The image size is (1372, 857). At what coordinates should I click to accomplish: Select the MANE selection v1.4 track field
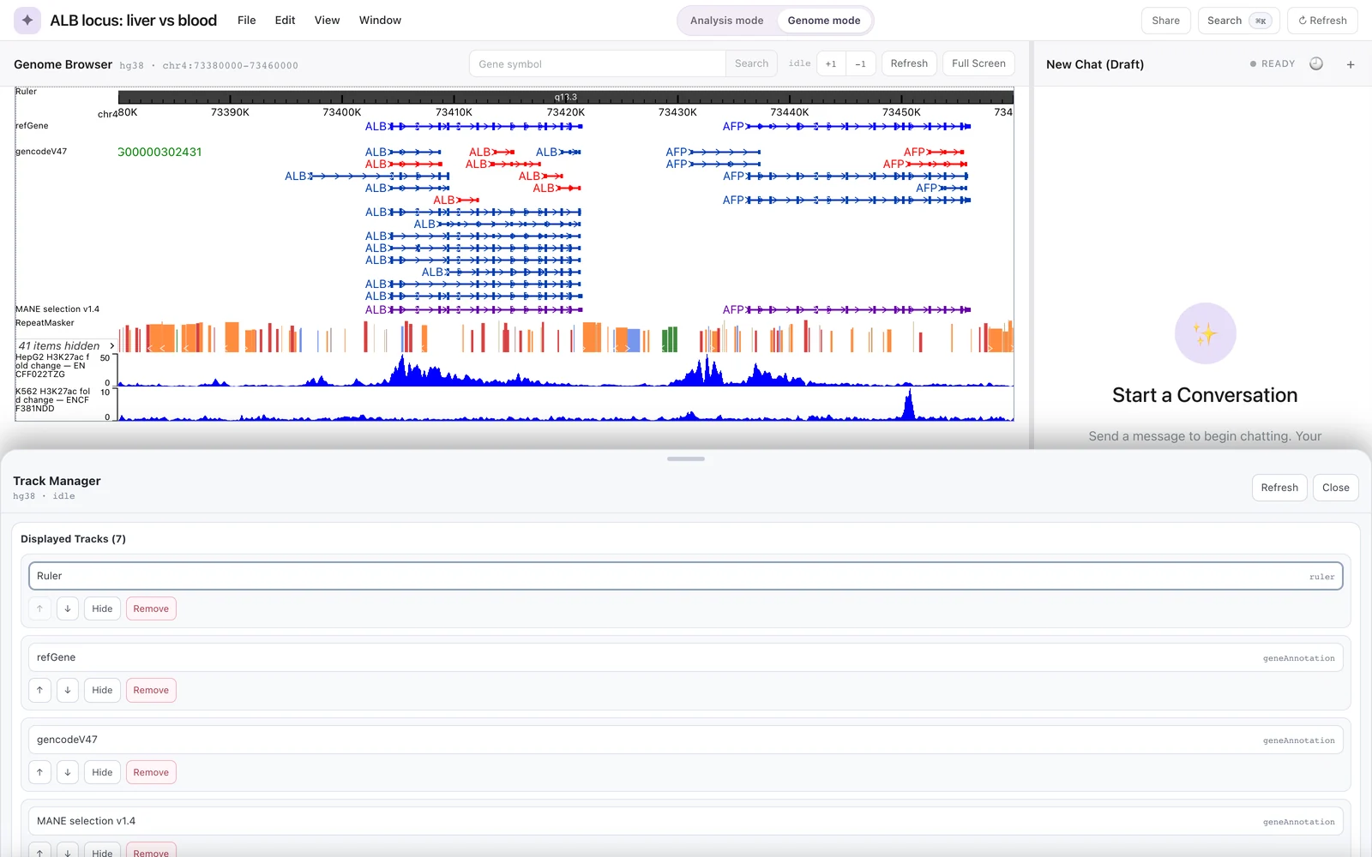click(686, 821)
